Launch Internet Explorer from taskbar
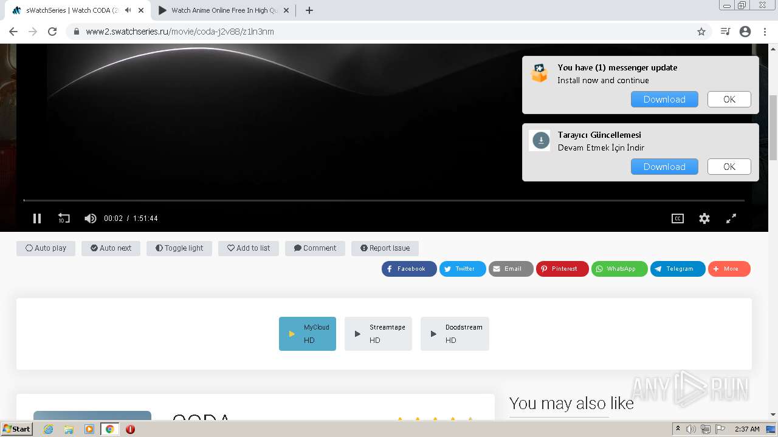The image size is (778, 437). [x=48, y=429]
